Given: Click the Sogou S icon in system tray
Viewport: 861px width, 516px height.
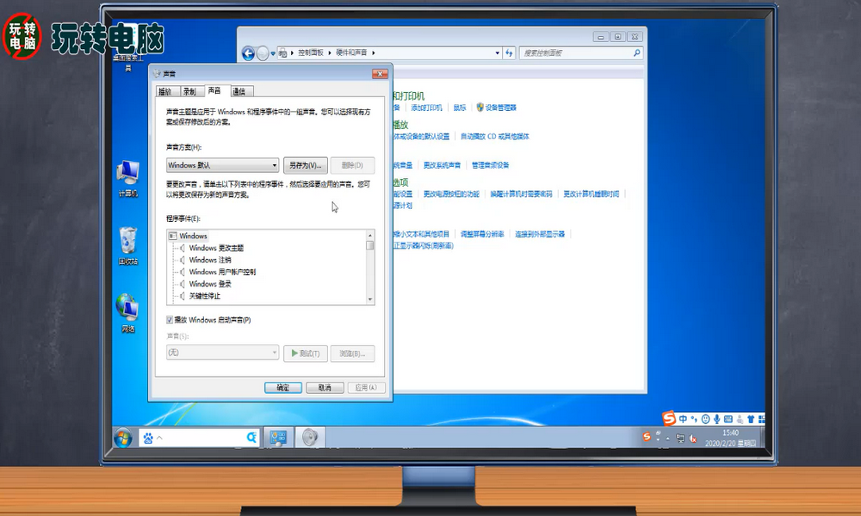Looking at the screenshot, I should pos(647,437).
